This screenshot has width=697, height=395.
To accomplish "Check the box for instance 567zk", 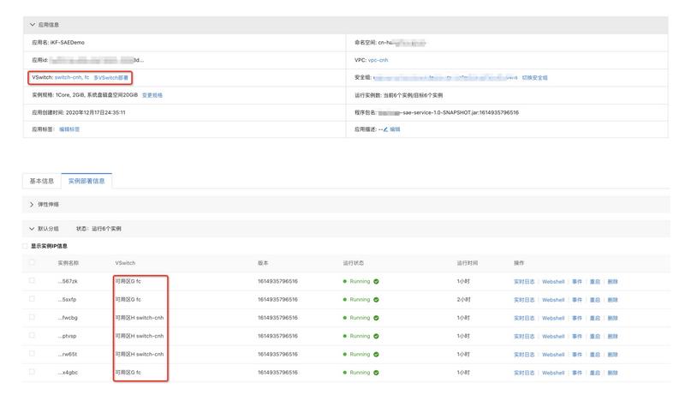I will 32,281.
